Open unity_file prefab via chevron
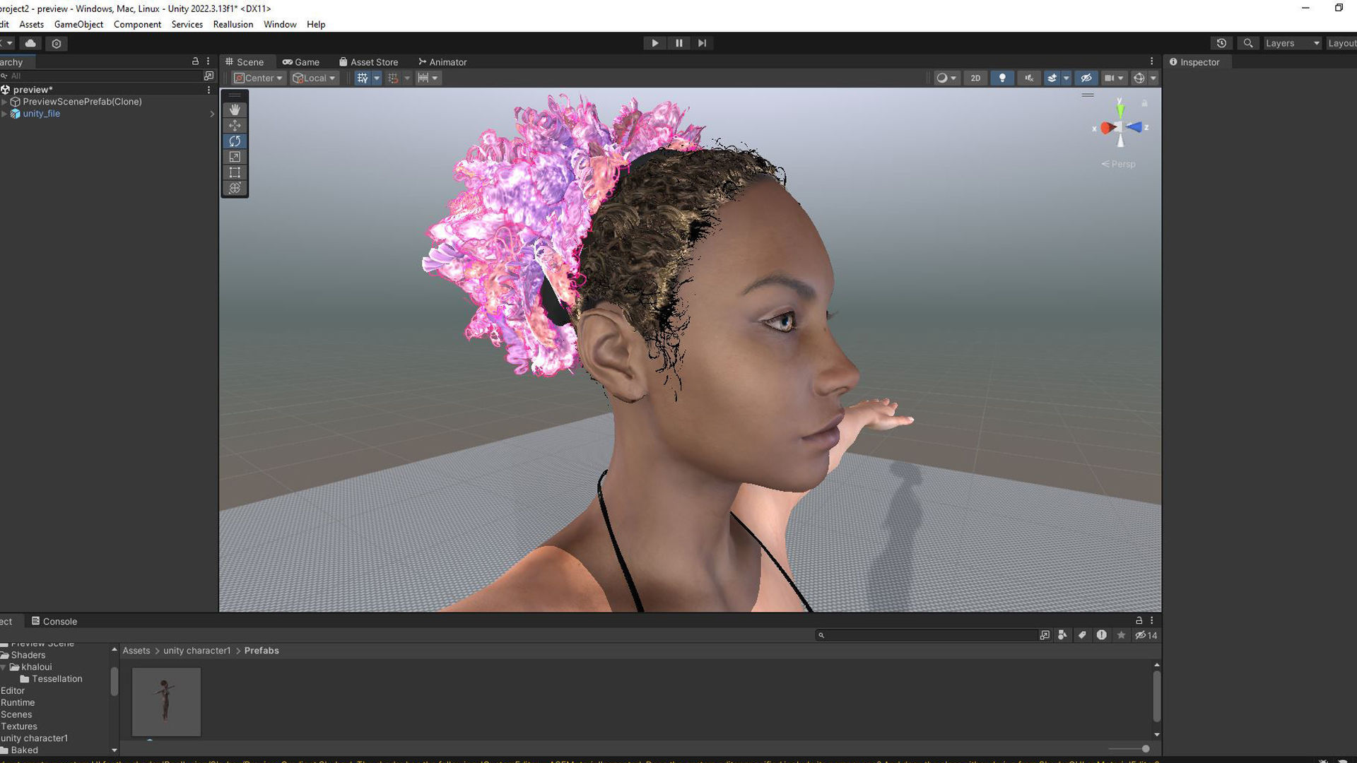The height and width of the screenshot is (763, 1357). [212, 114]
